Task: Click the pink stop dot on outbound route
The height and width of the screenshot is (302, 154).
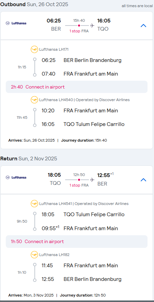Action: point(79,26)
